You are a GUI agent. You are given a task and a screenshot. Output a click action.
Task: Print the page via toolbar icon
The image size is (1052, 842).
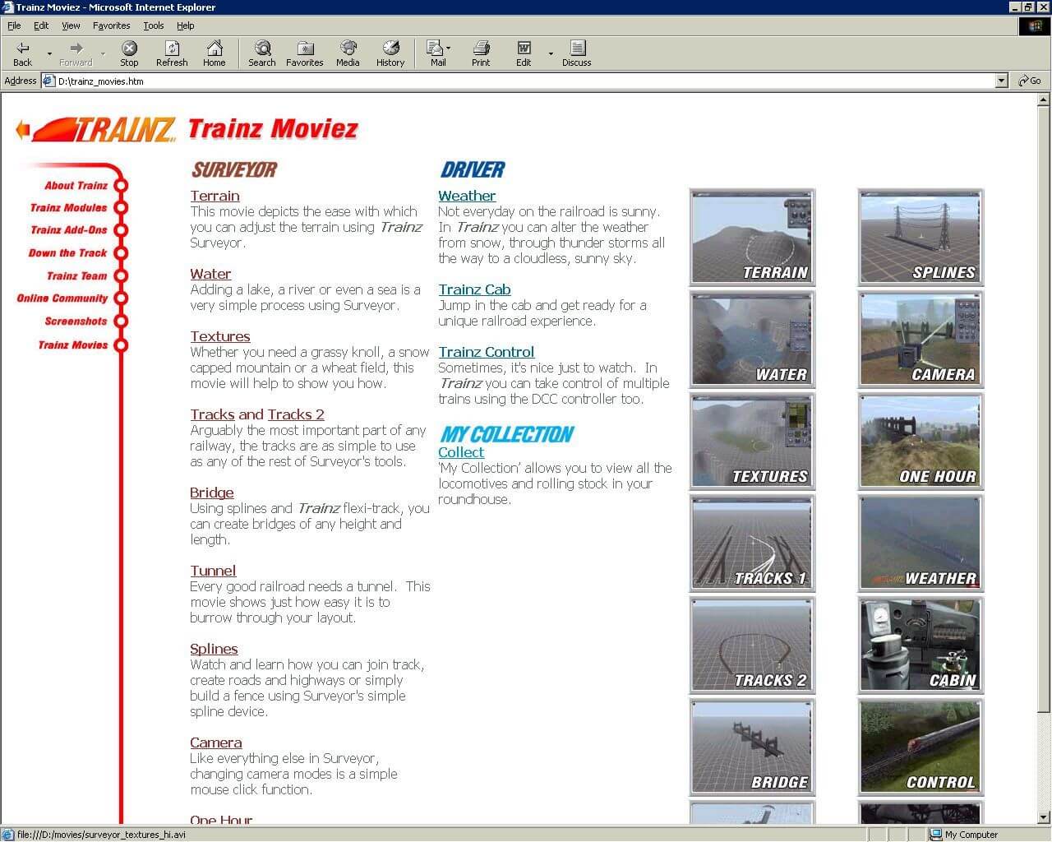coord(481,53)
